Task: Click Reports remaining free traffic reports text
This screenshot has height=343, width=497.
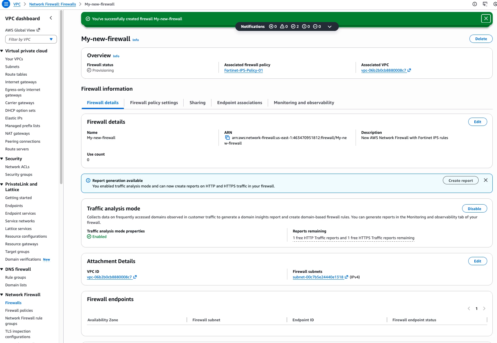Action: [x=353, y=238]
